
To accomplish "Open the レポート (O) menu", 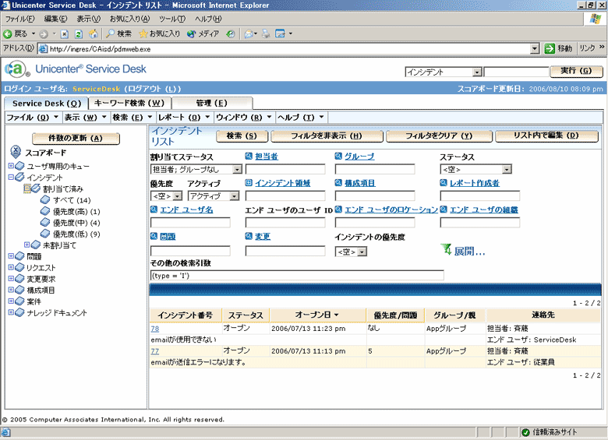I will click(x=184, y=118).
